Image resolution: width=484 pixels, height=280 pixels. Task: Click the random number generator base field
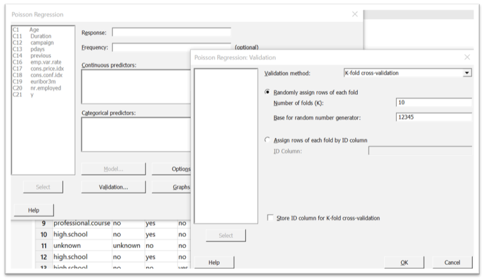(434, 117)
